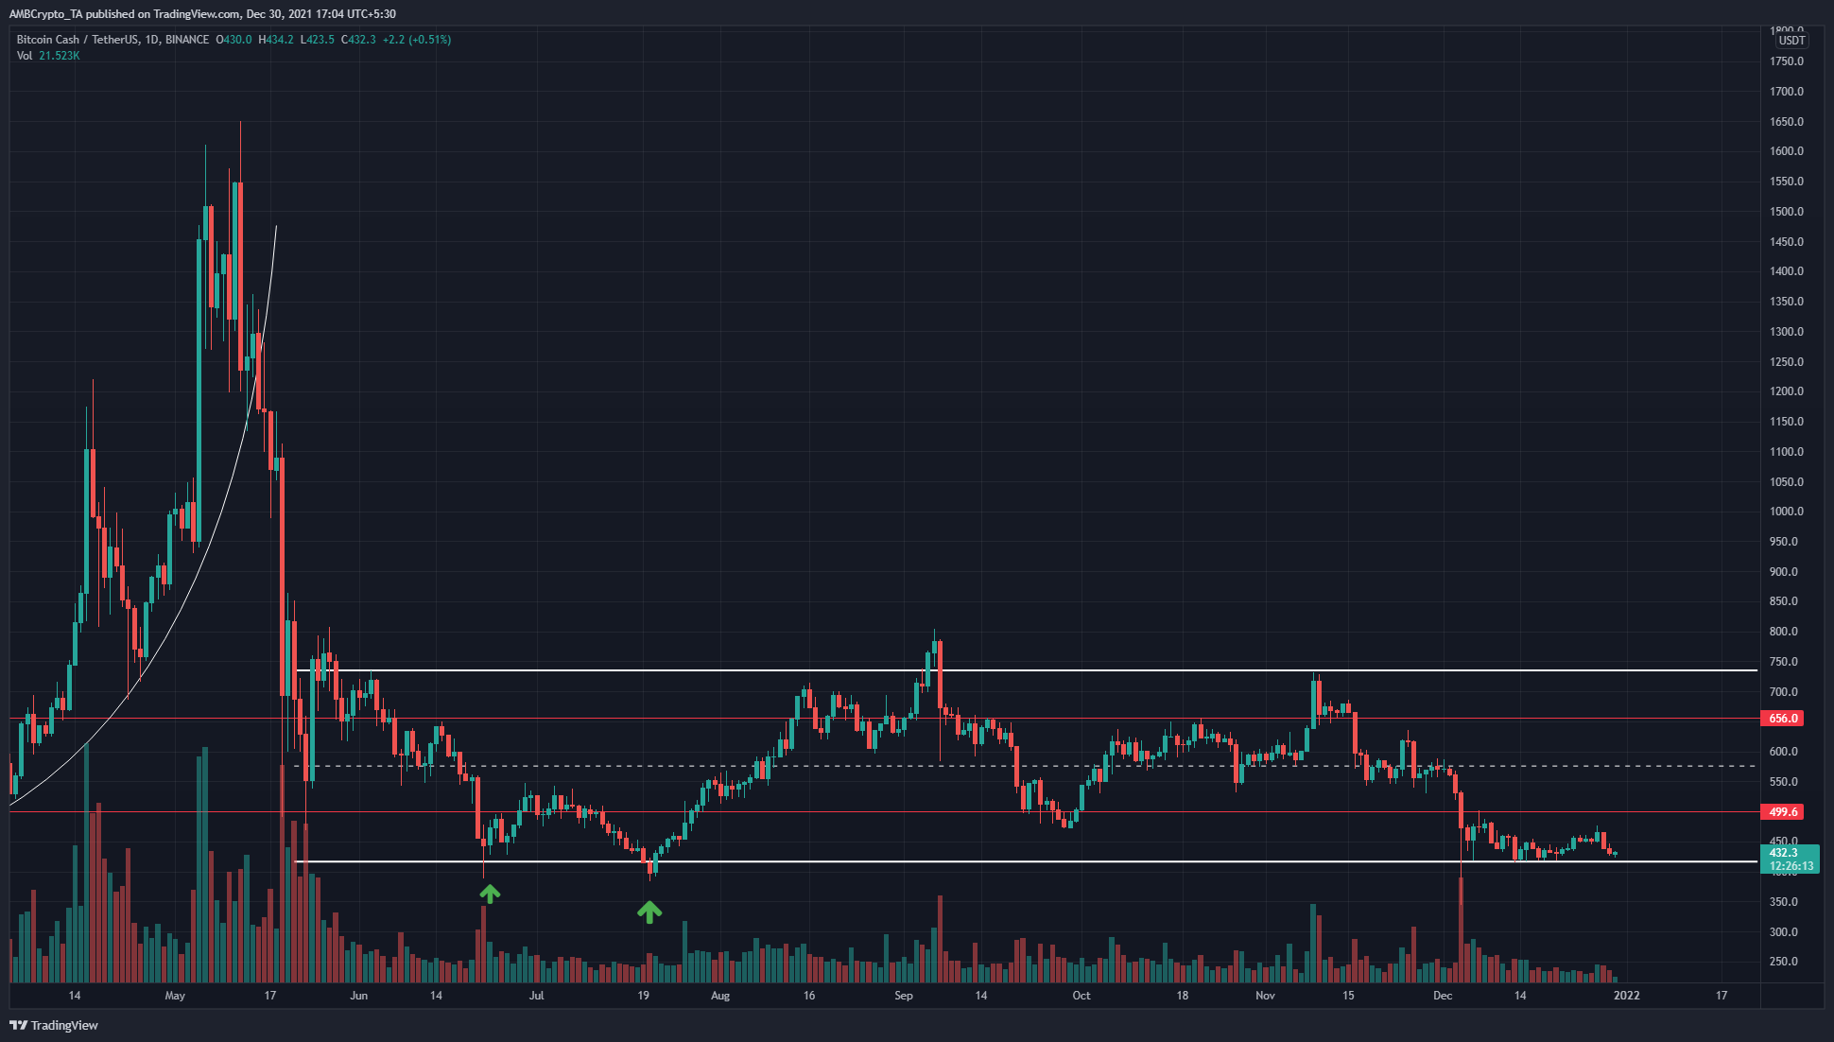Select the dashed mid-range horizontal line
Viewport: 1834px width, 1042px height.
(x=1026, y=766)
